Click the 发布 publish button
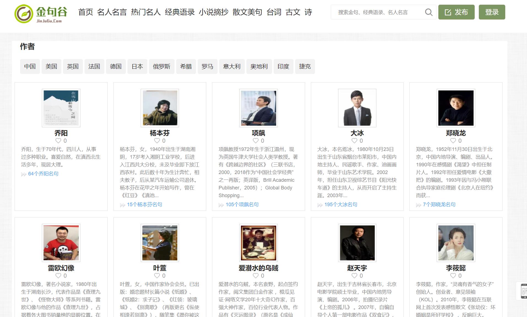This screenshot has width=527, height=317. [457, 12]
